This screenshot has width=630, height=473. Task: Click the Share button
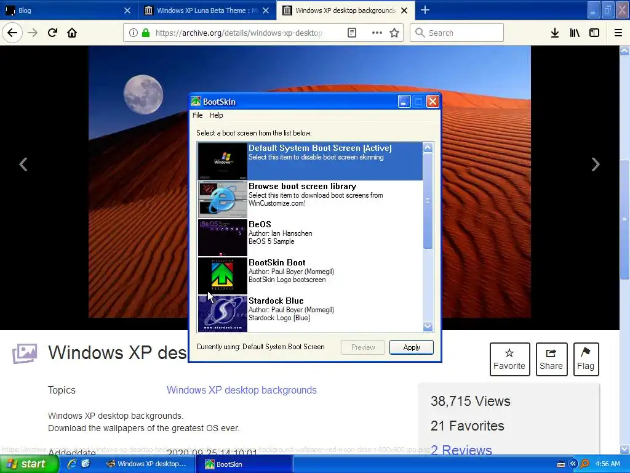(551, 359)
